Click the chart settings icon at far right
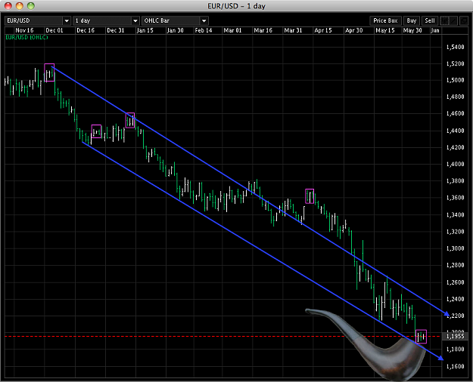473x382 pixels. coord(464,20)
